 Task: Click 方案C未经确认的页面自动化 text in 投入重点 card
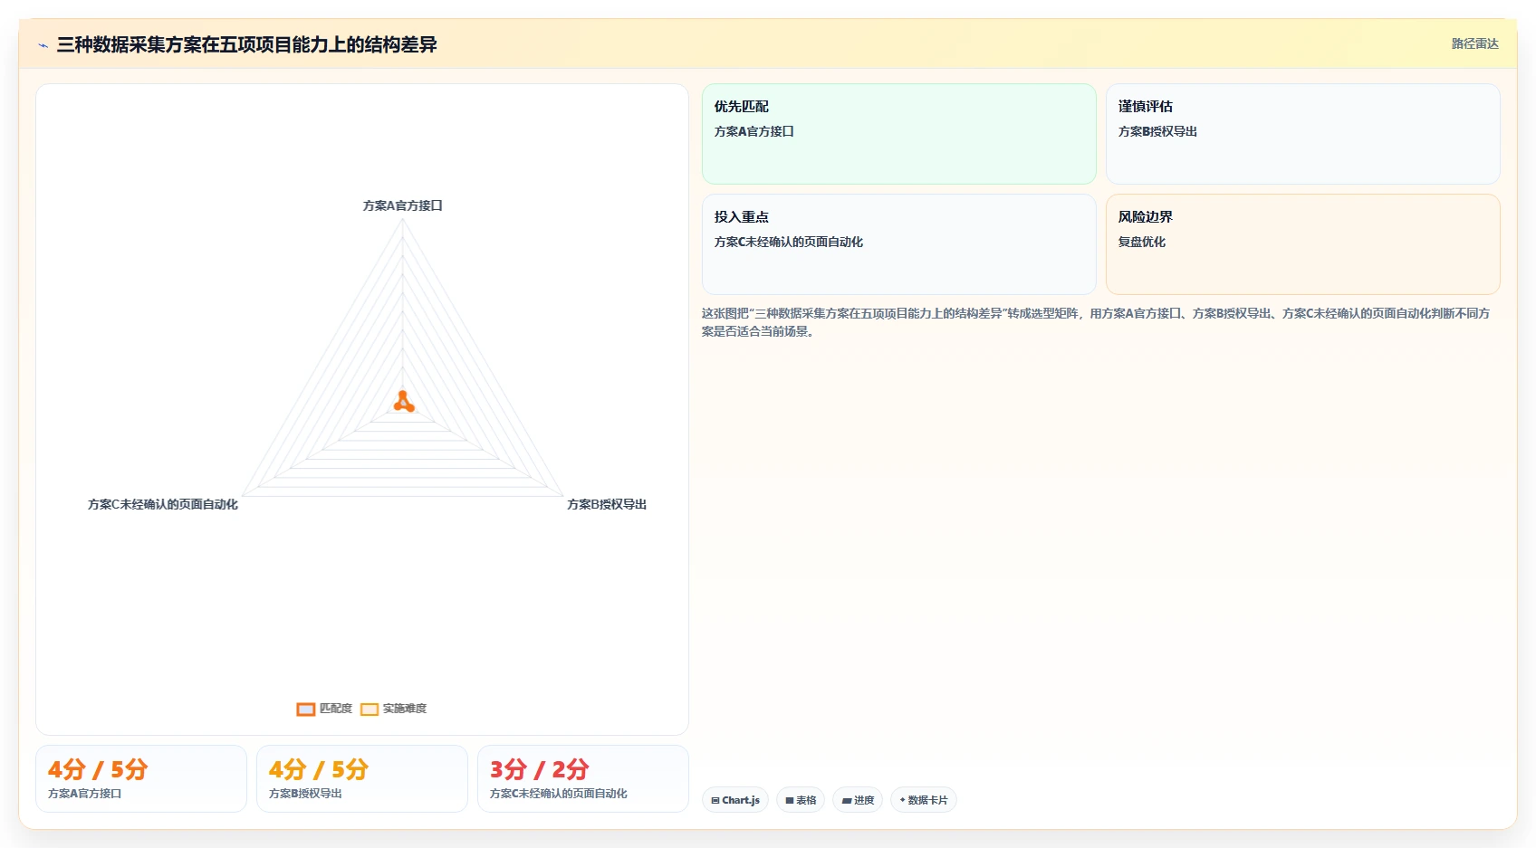coord(789,242)
